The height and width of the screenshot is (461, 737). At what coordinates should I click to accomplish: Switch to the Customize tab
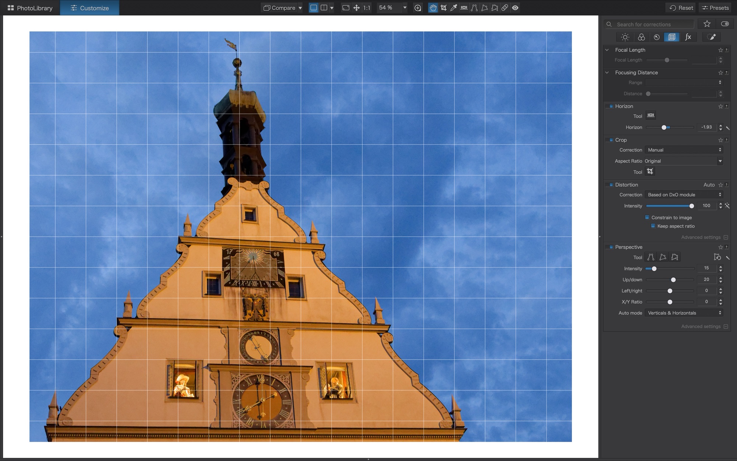90,8
